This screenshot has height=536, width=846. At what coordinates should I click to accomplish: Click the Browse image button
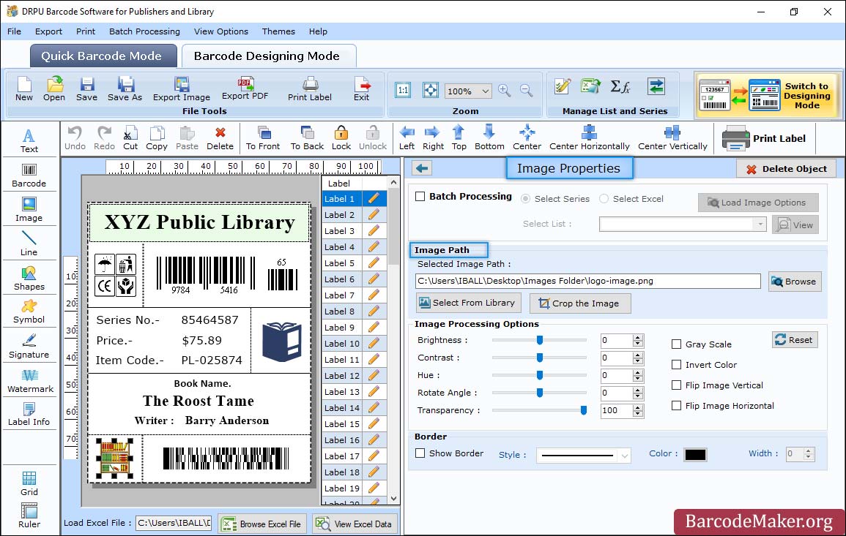coord(795,282)
